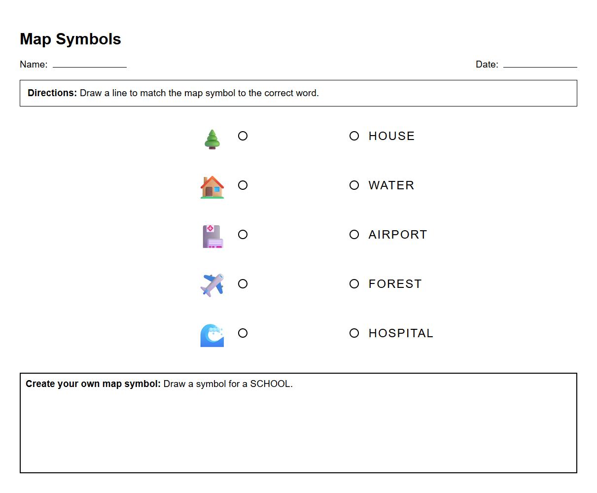The image size is (597, 493).
Task: Click the Name blank line
Action: (90, 66)
